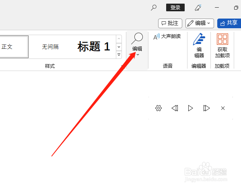This screenshot has width=241, height=188.
Task: Minimize the Word window
Action: click(x=217, y=7)
